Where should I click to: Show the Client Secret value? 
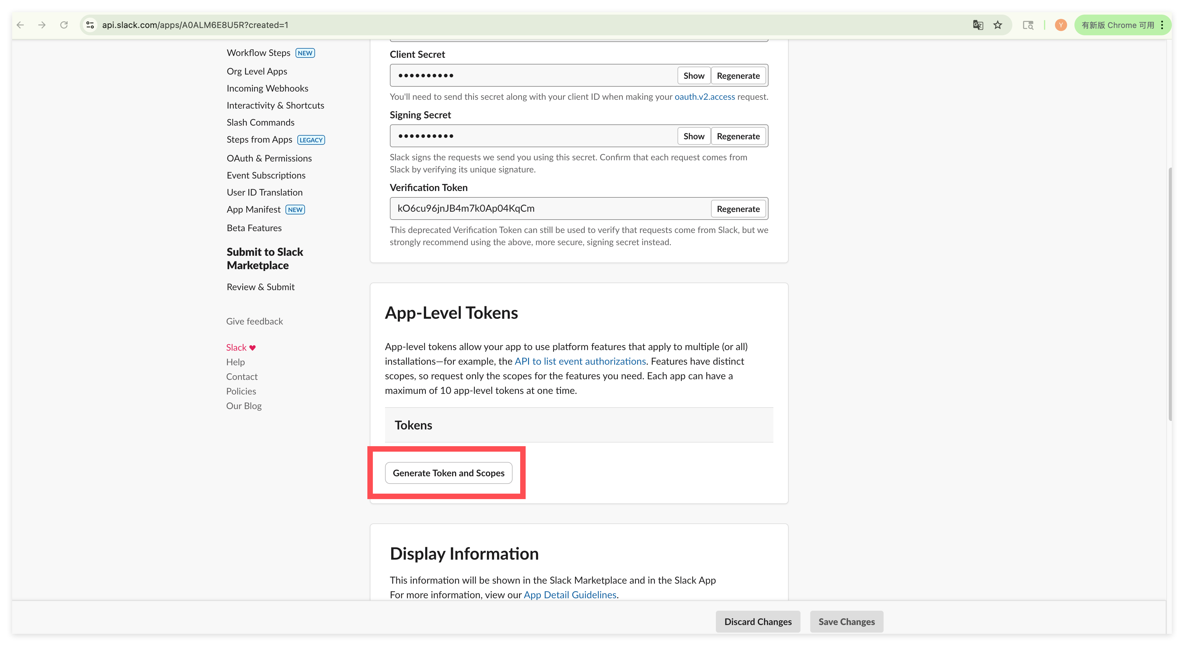pyautogui.click(x=693, y=76)
